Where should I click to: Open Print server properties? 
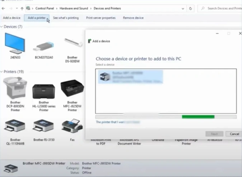[x=101, y=18]
